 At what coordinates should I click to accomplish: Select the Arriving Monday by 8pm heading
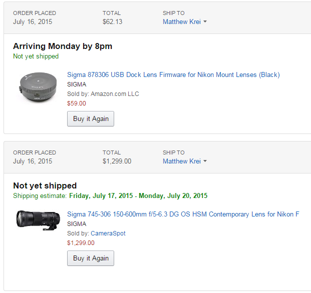[x=63, y=46]
